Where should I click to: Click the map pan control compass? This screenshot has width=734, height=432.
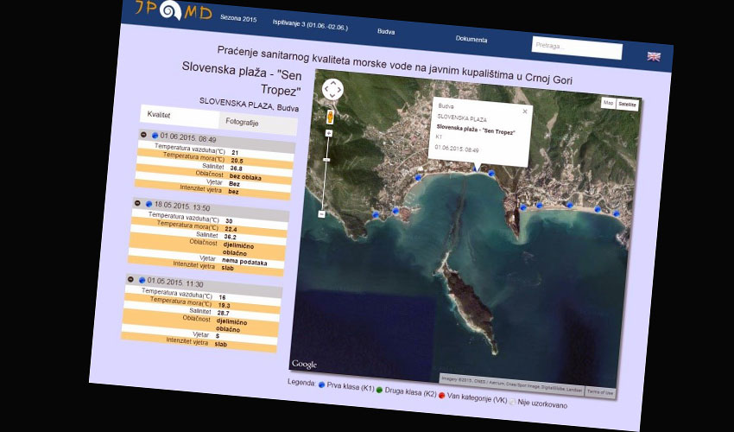(x=332, y=89)
